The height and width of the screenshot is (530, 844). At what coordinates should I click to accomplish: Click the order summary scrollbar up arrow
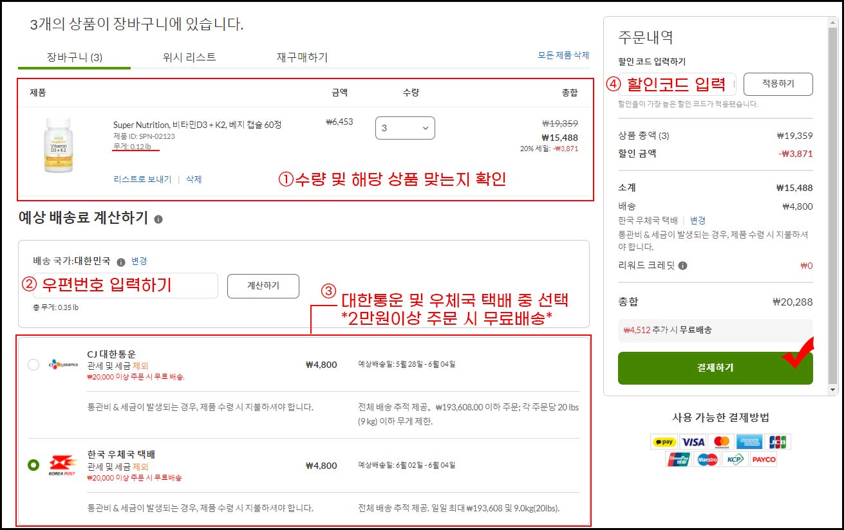coord(833,22)
